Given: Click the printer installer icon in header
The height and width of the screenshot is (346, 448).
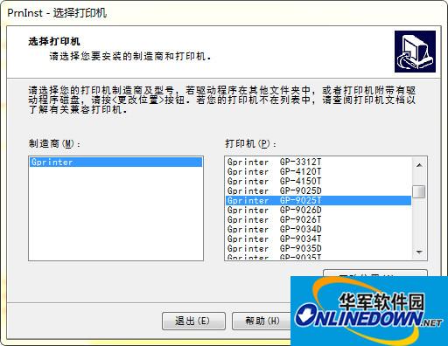Looking at the screenshot, I should coord(415,52).
